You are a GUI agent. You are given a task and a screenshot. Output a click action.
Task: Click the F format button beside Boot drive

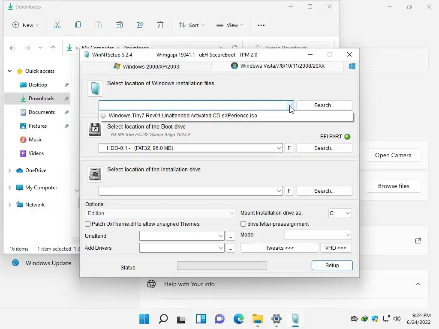point(289,148)
